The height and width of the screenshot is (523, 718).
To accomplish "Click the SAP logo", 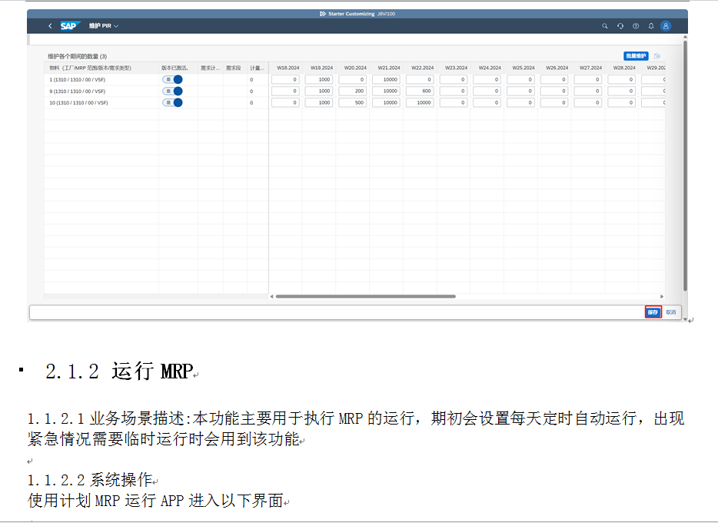I will [70, 25].
